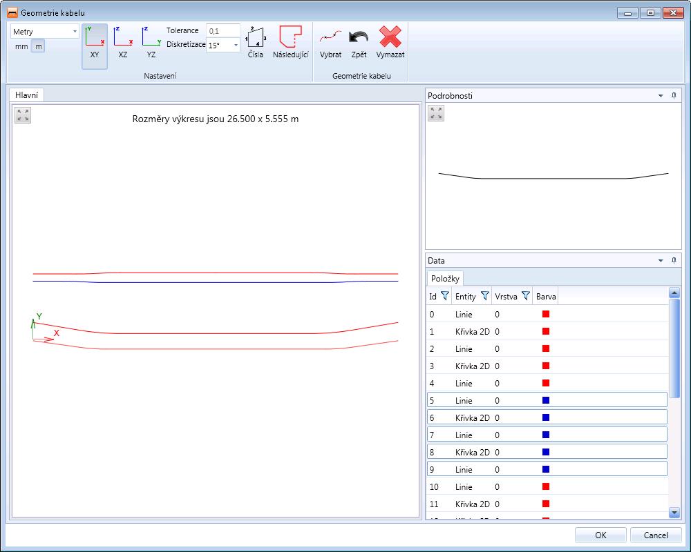Click the blue color swatch in row 9
The width and height of the screenshot is (691, 552).
tap(546, 469)
